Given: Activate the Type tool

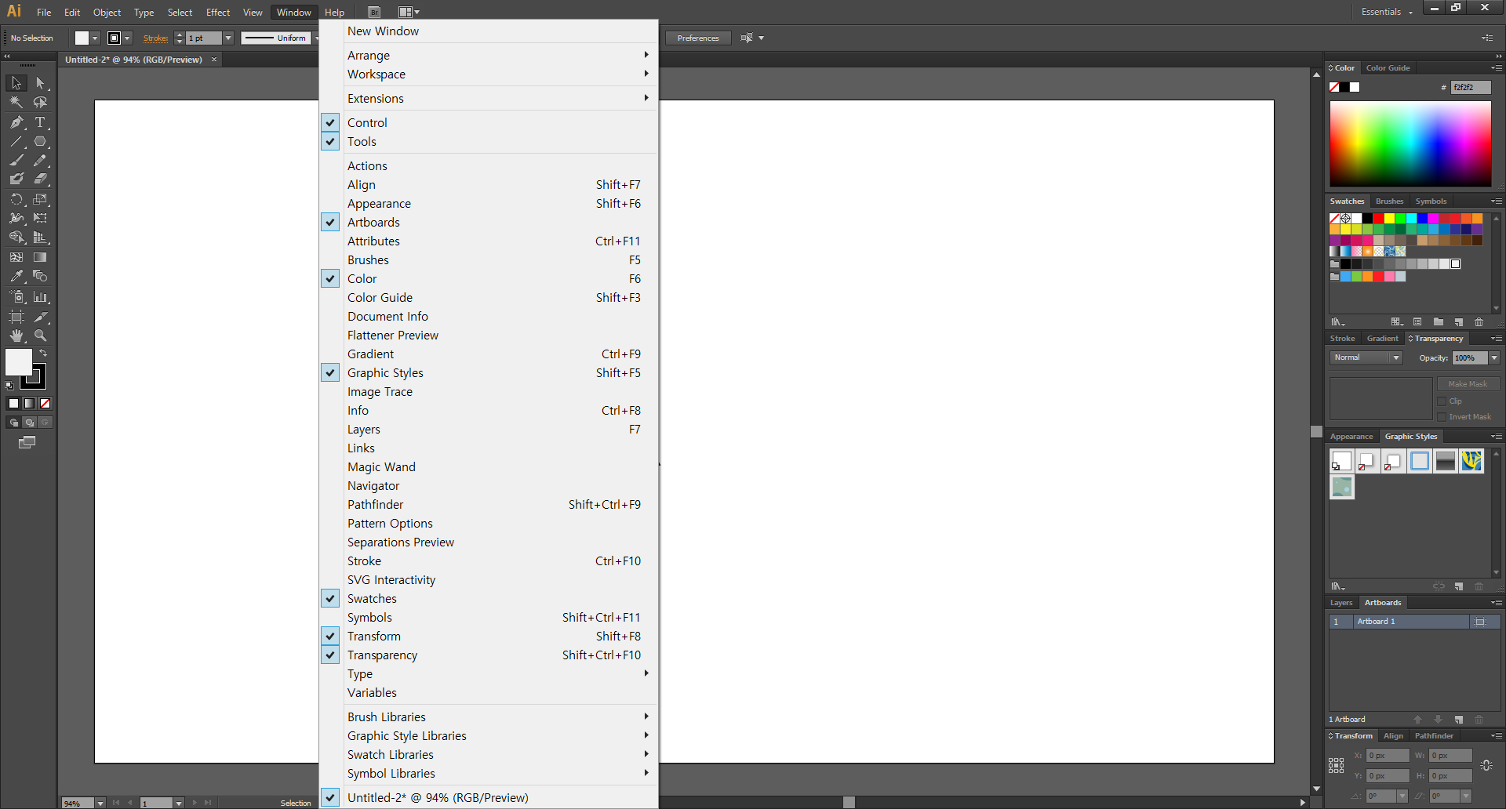Looking at the screenshot, I should (x=40, y=122).
